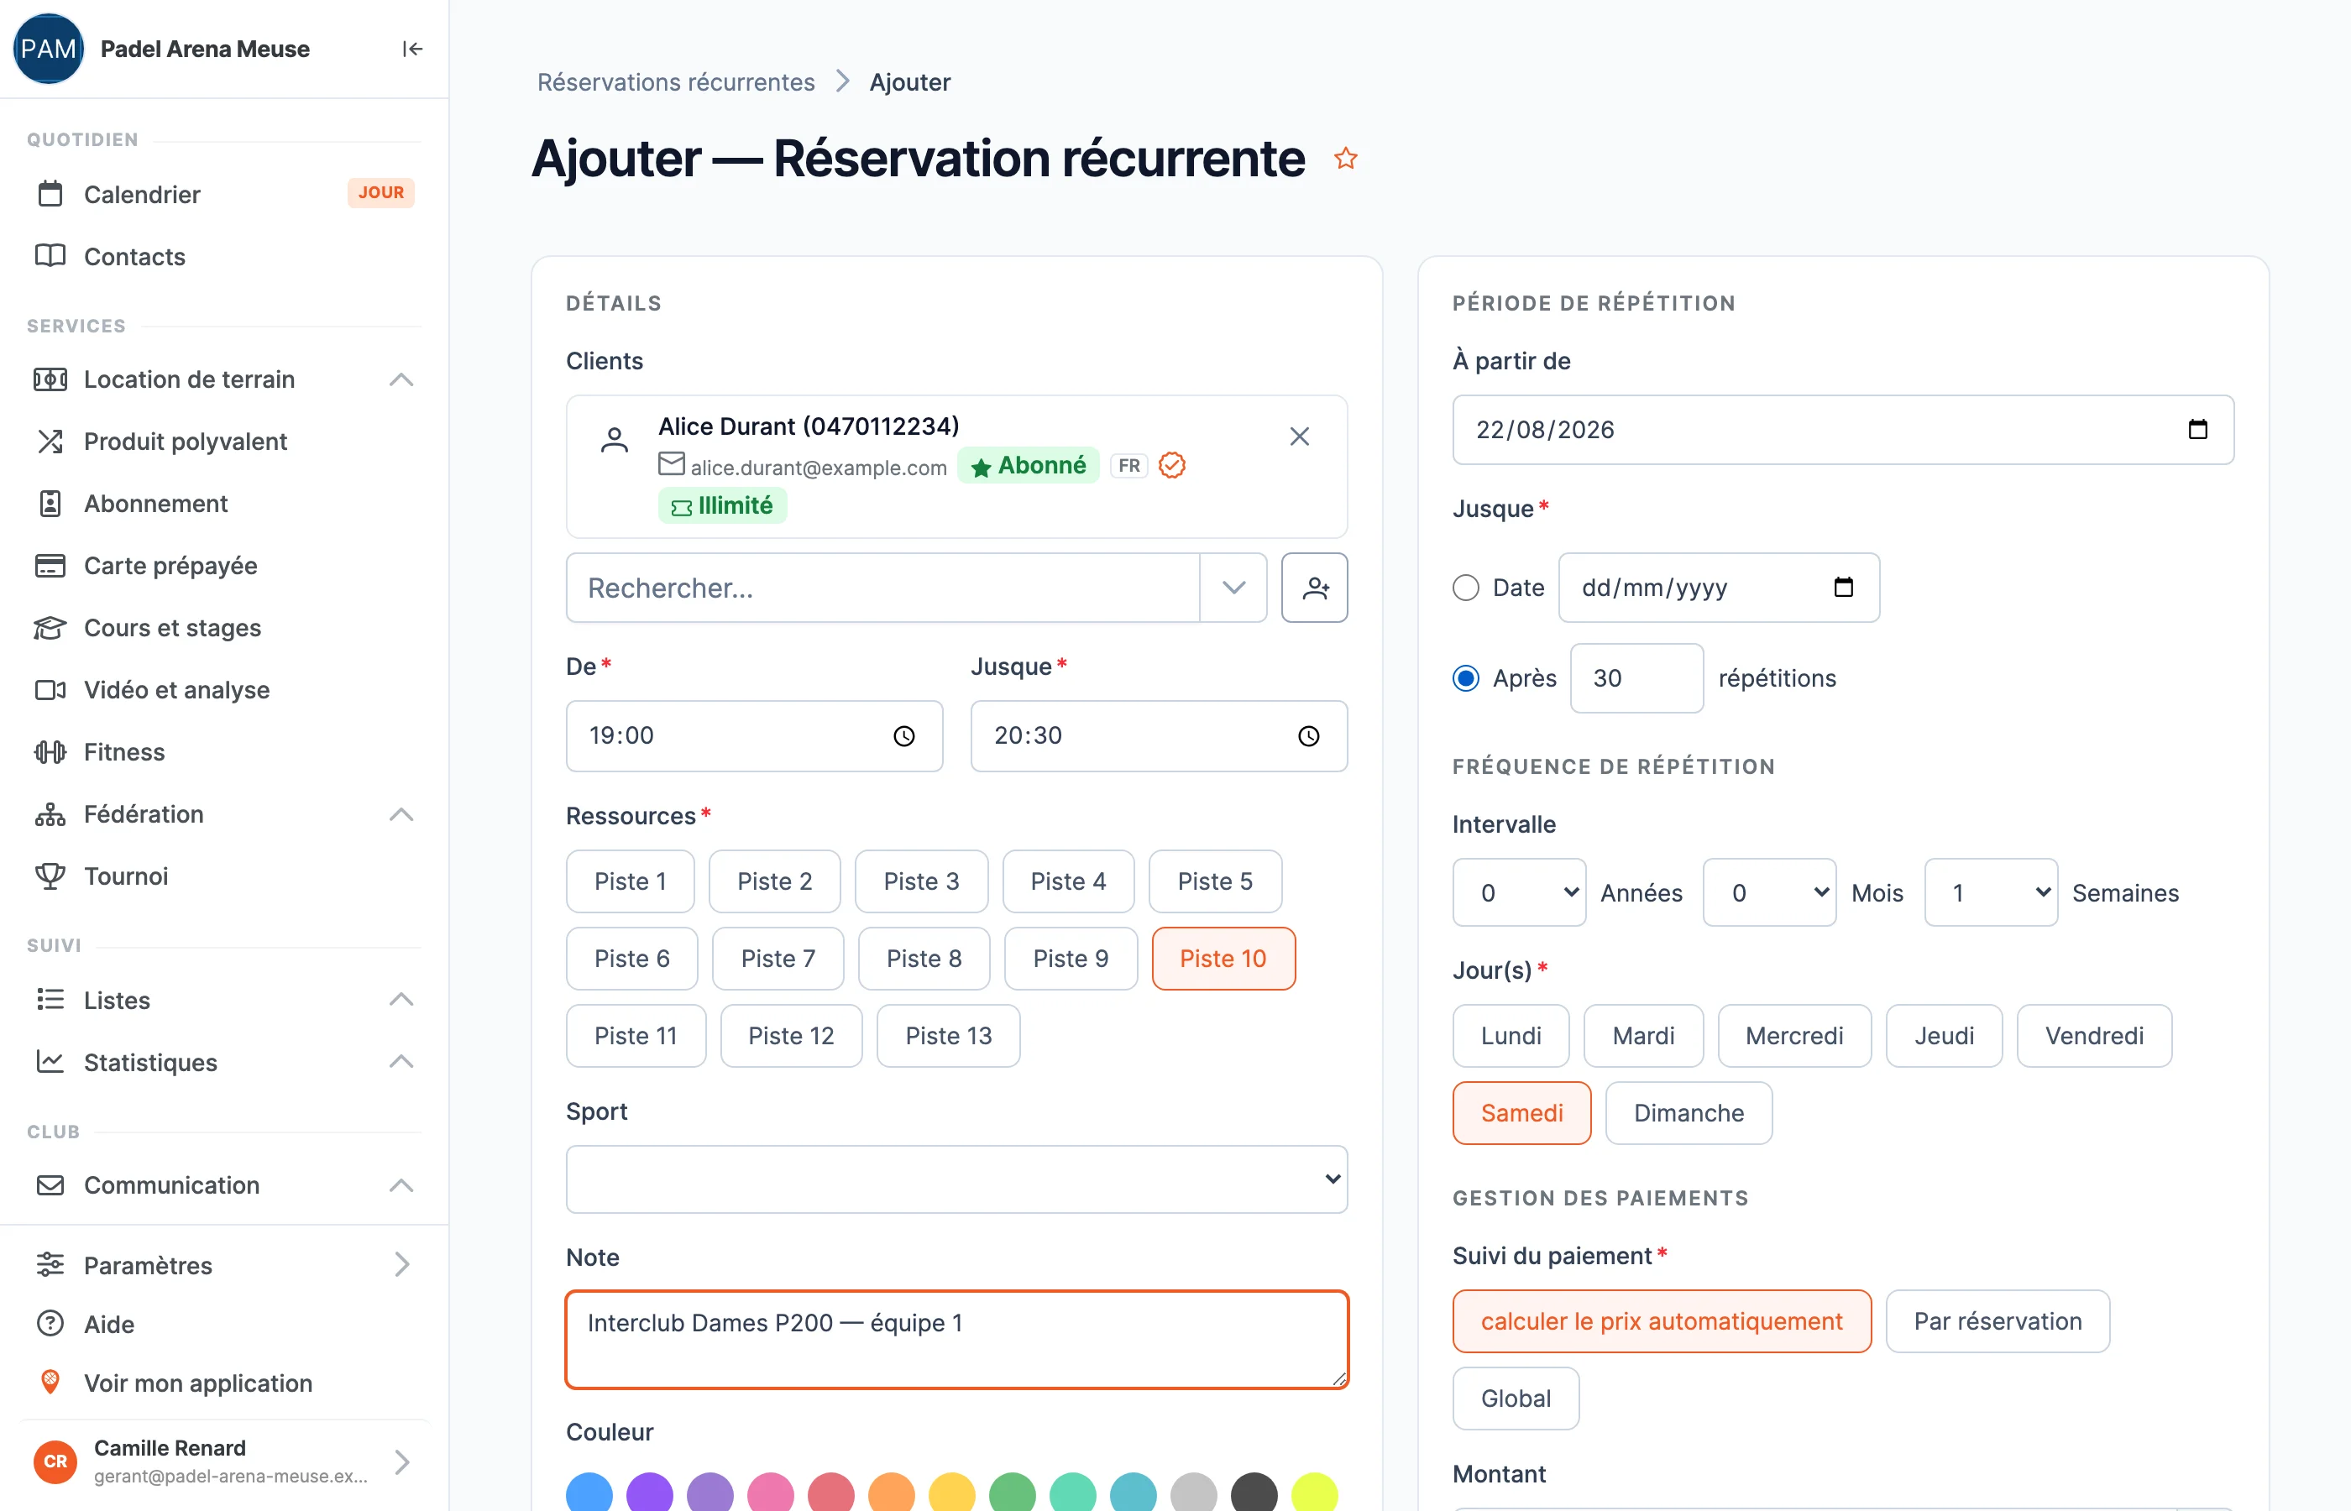Click Voir mon application pin icon
The image size is (2351, 1511).
pos(50,1383)
